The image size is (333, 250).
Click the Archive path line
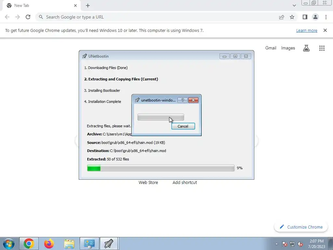point(109,134)
